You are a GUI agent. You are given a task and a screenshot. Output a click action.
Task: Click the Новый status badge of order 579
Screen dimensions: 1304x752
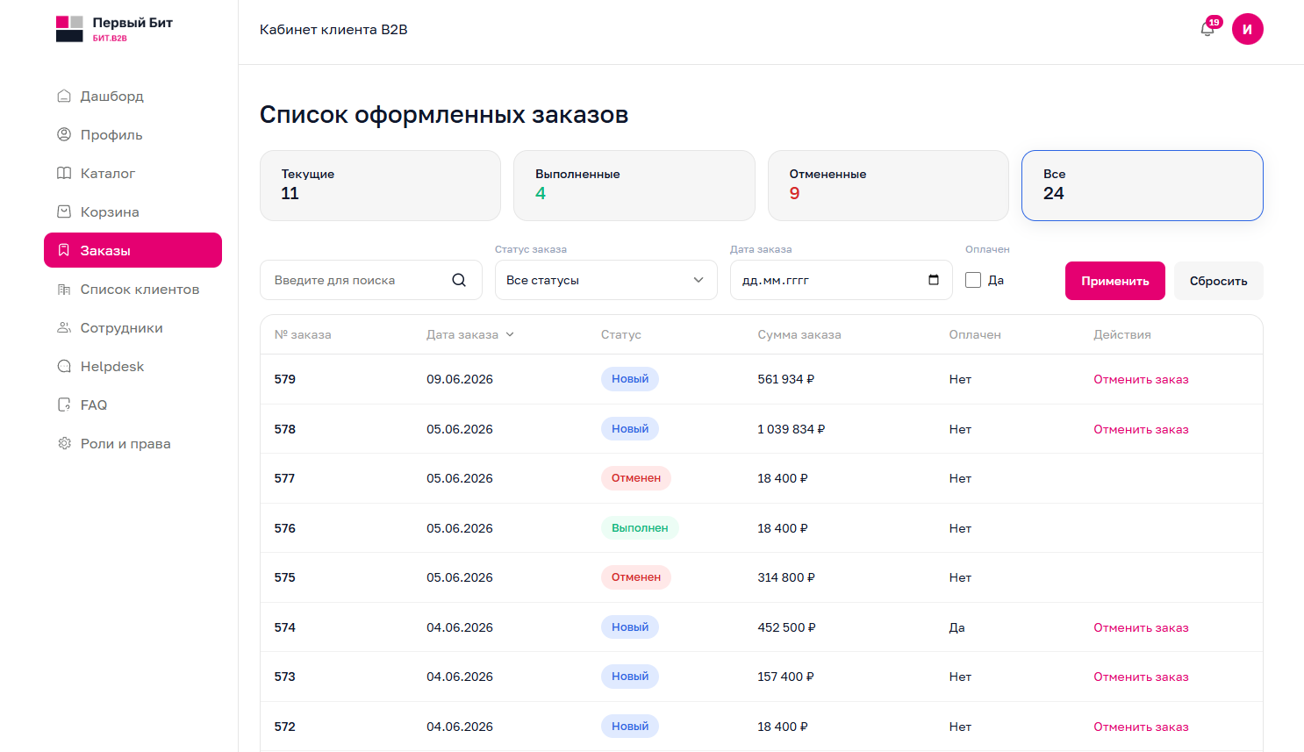[x=630, y=379]
